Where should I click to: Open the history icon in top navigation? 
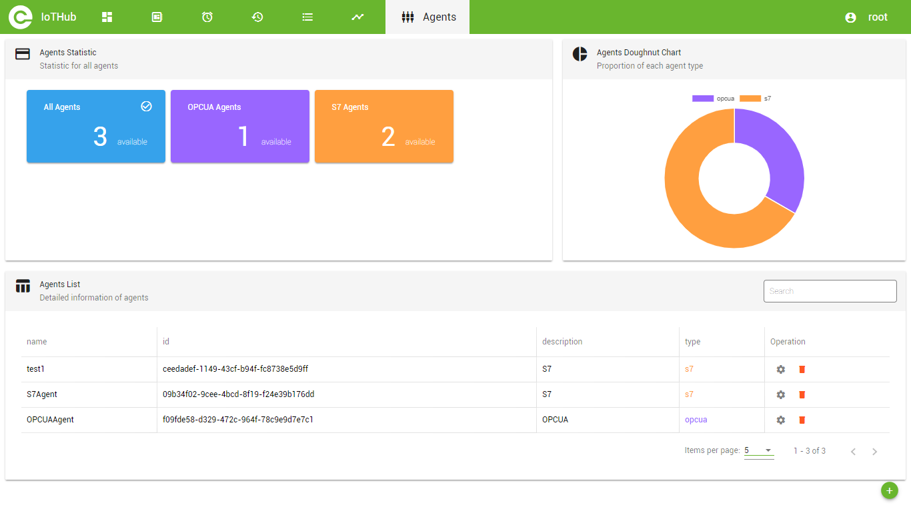click(x=257, y=17)
